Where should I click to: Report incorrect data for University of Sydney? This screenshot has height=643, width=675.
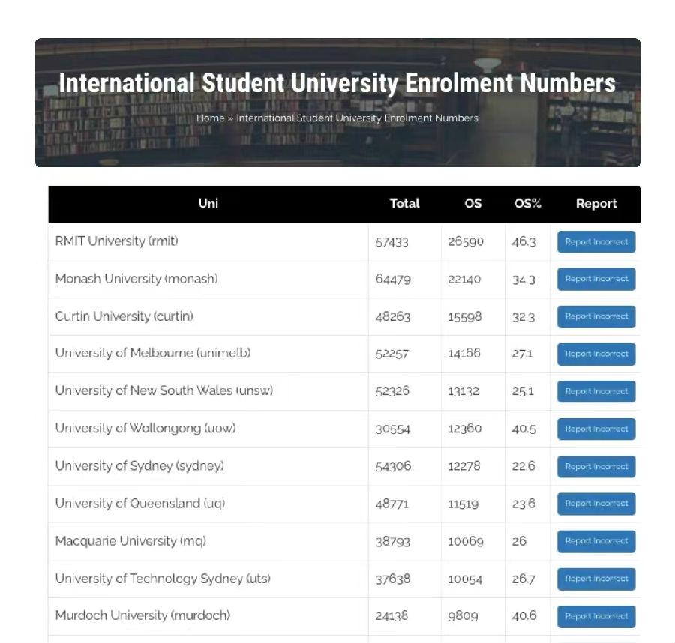click(x=596, y=466)
